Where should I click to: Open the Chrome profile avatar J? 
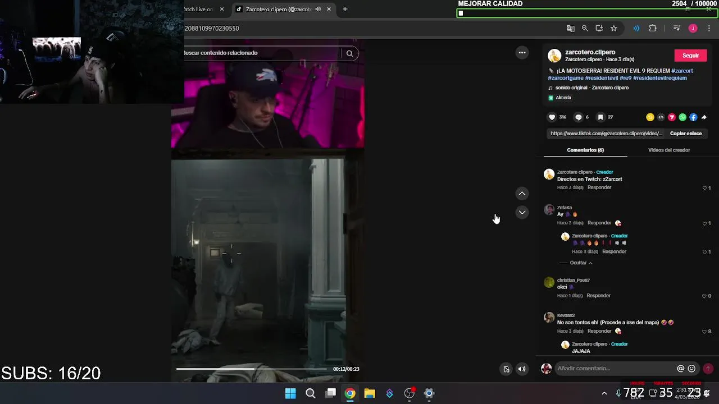click(x=693, y=28)
